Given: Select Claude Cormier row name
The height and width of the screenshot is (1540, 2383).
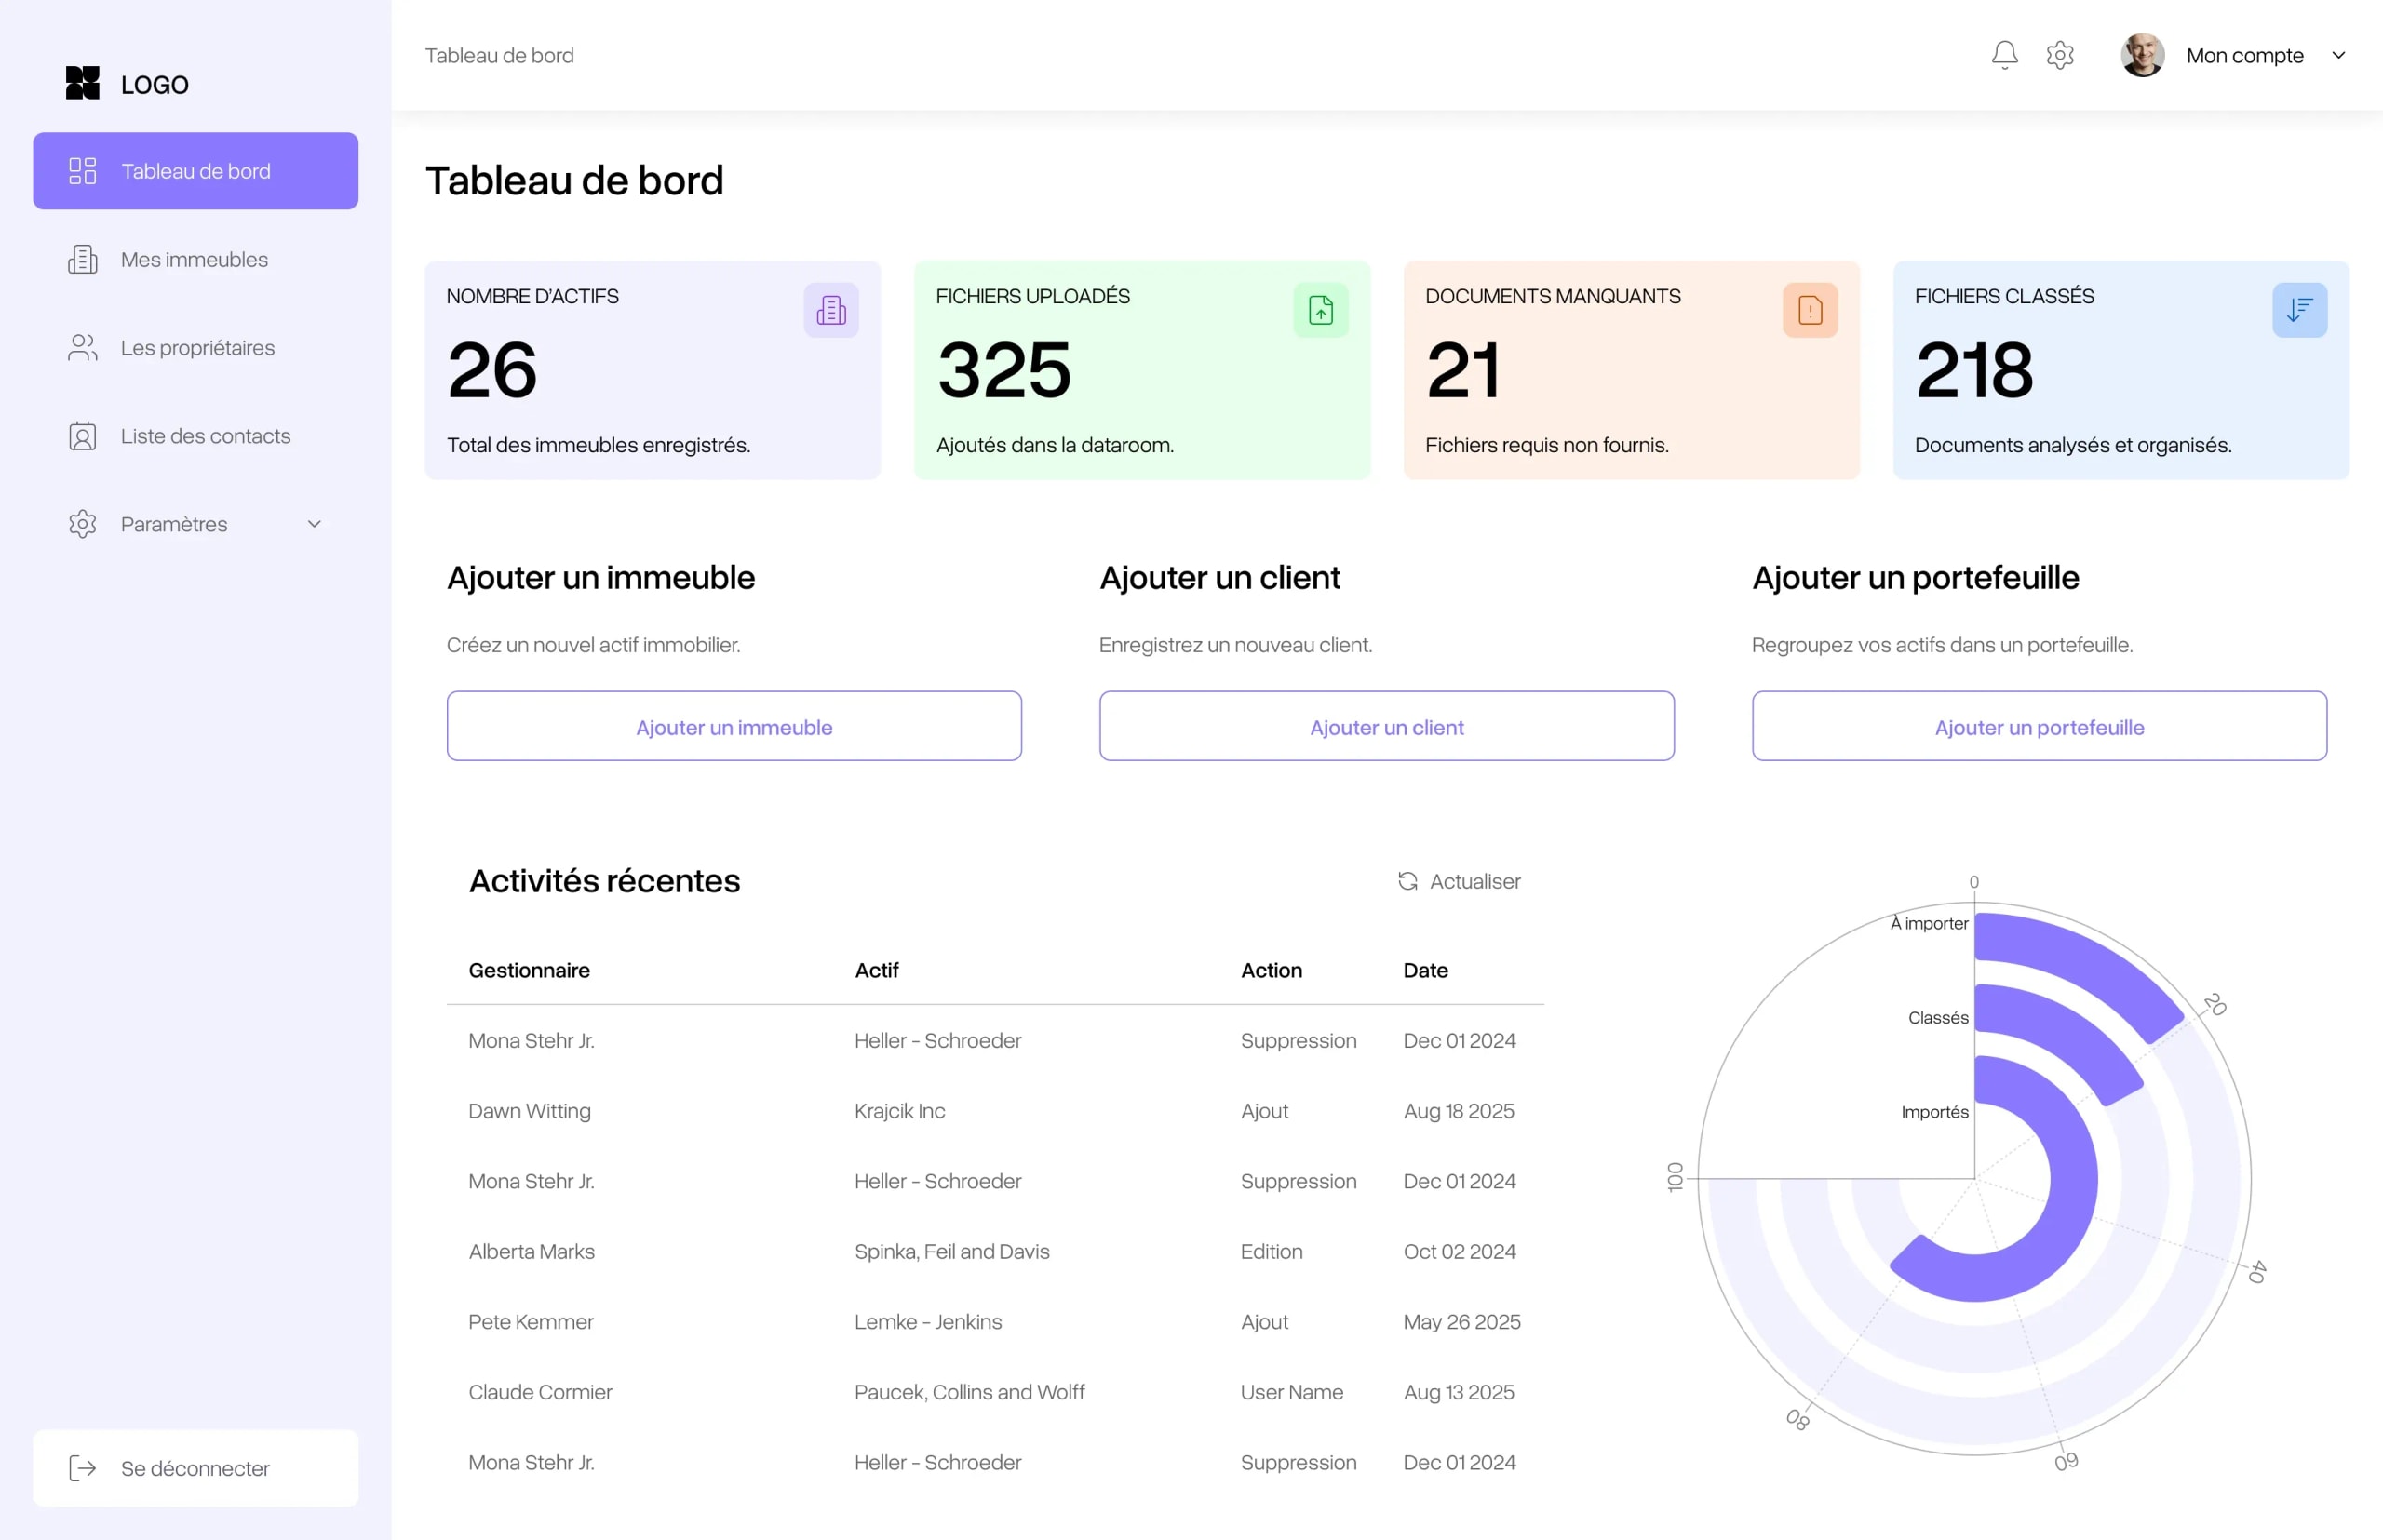Looking at the screenshot, I should pos(540,1392).
